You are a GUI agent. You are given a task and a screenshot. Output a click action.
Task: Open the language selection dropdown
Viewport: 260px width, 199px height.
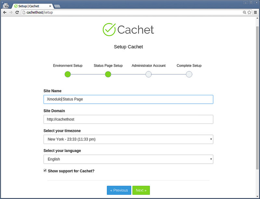[128, 159]
